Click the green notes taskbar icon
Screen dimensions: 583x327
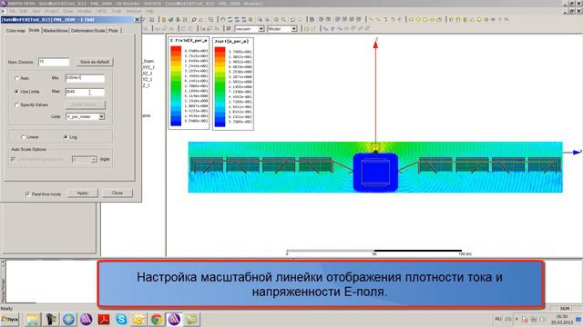pyautogui.click(x=192, y=319)
